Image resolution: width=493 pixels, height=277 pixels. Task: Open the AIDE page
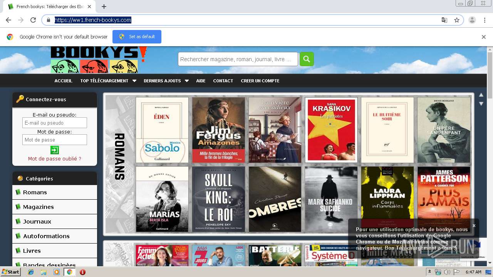click(x=201, y=81)
